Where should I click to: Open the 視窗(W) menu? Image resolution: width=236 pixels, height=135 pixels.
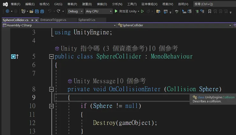(x=168, y=4)
